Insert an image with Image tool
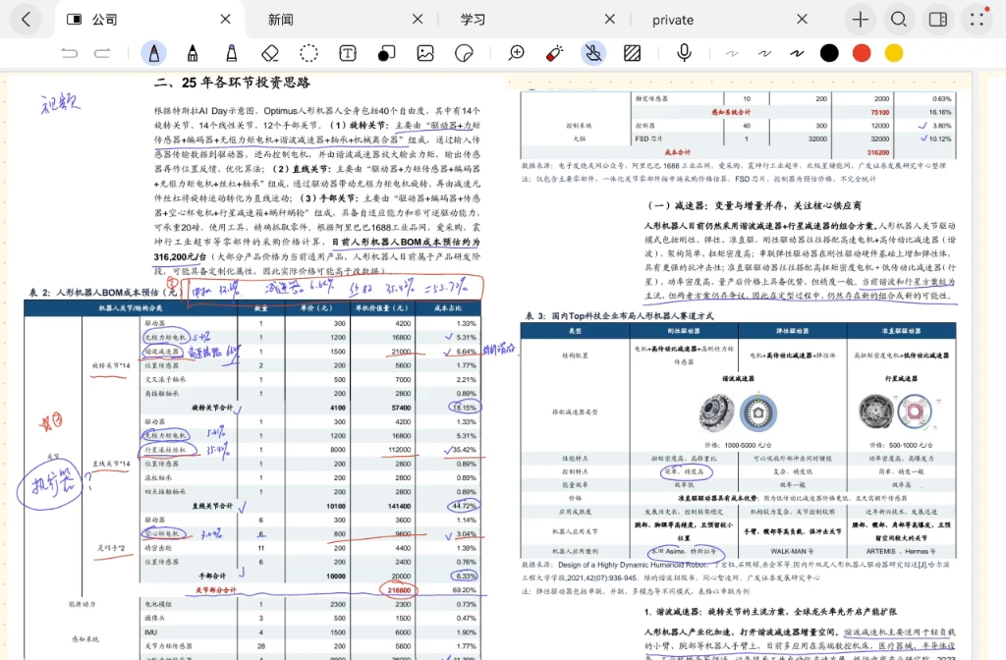Image resolution: width=1006 pixels, height=660 pixels. pyautogui.click(x=425, y=53)
